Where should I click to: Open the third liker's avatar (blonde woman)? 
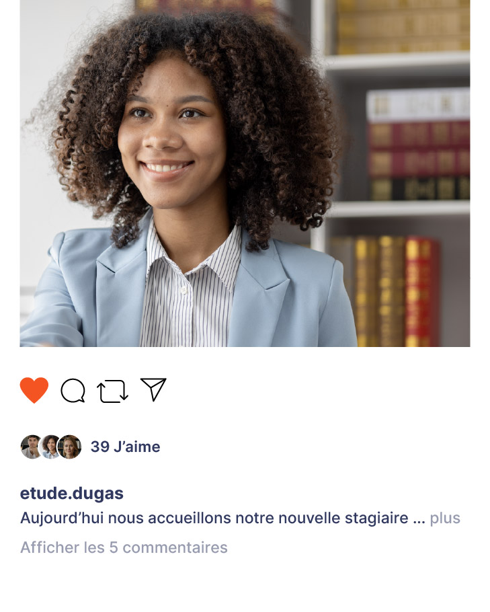[69, 447]
